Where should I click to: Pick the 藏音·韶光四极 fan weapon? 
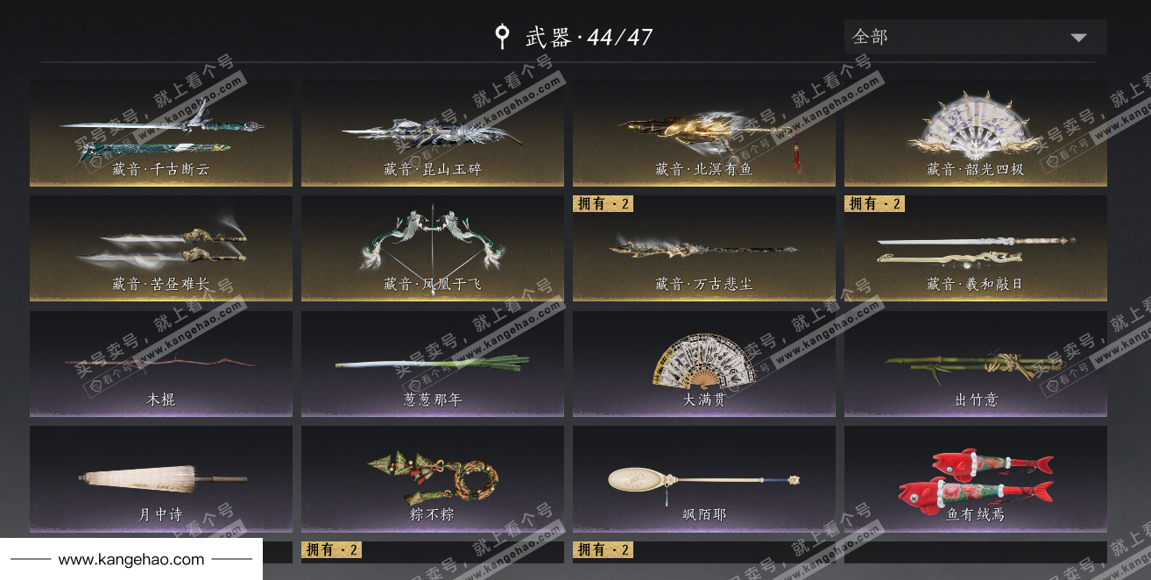coord(976,133)
